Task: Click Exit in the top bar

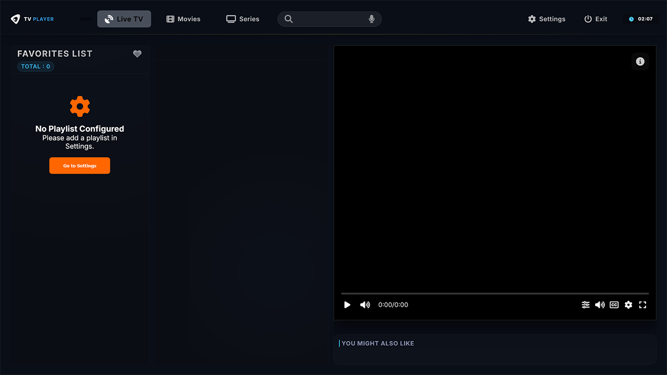Action: 596,19
